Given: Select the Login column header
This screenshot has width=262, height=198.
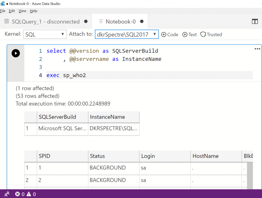Looking at the screenshot, I should [x=148, y=156].
